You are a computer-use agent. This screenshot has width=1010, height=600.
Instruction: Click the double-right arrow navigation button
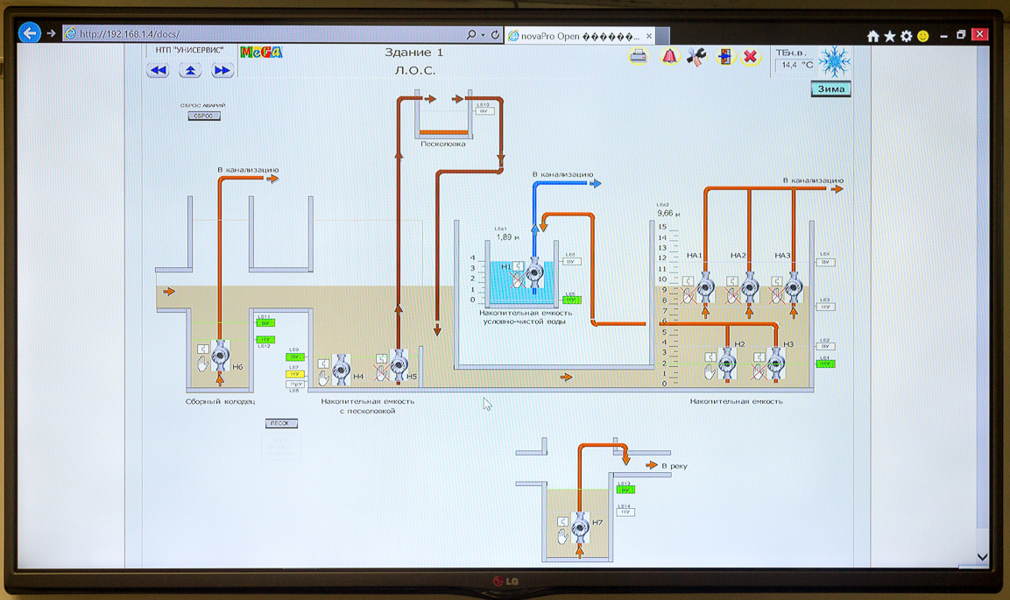222,70
